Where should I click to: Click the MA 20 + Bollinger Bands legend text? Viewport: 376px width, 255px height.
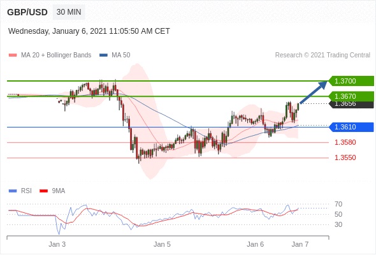[56, 55]
